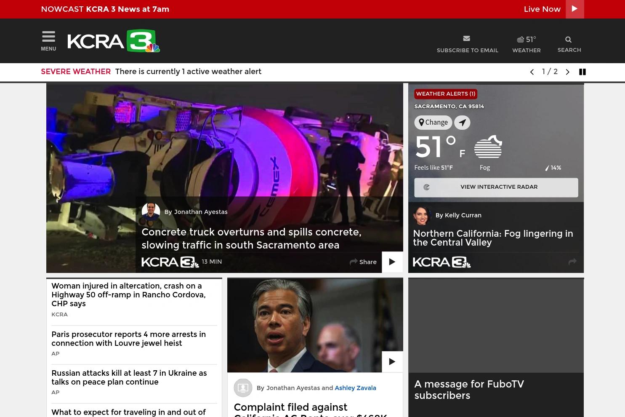
Task: Click Ashley Zavala author link
Action: coord(355,388)
